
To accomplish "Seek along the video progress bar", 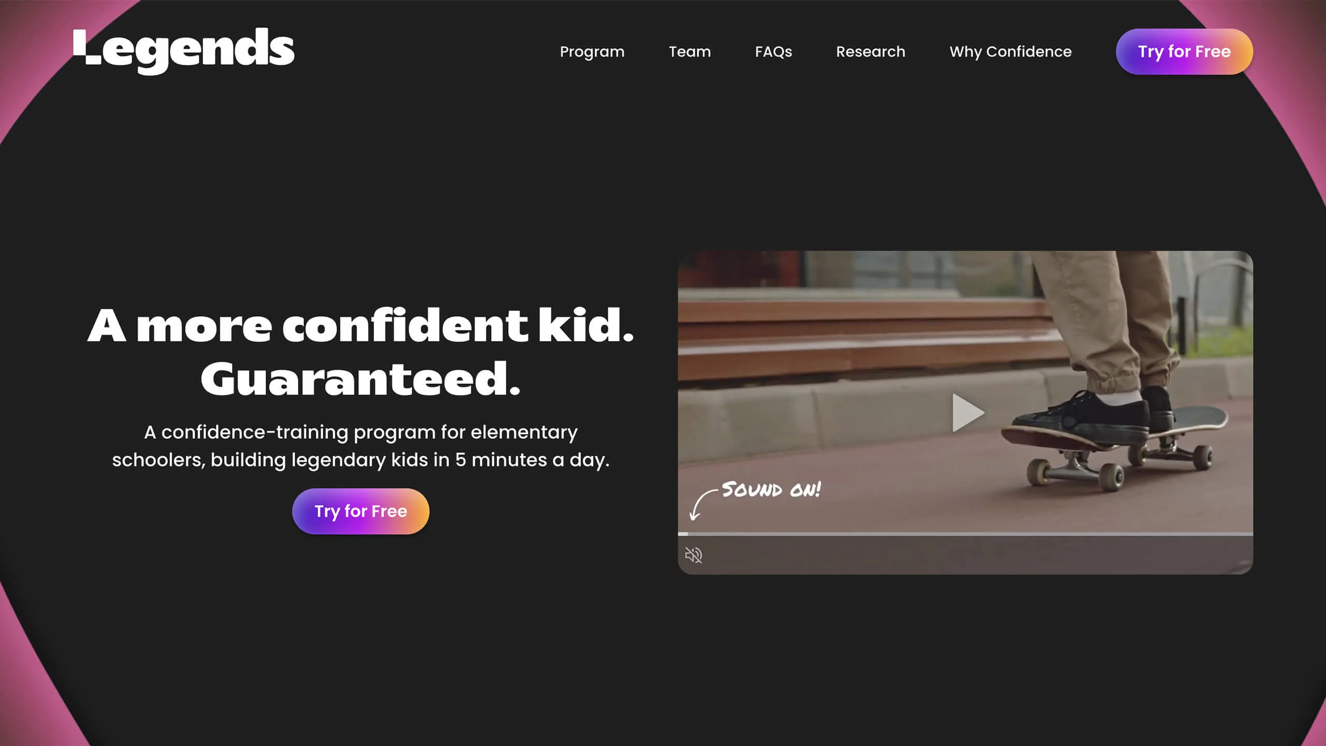I will pyautogui.click(x=965, y=534).
